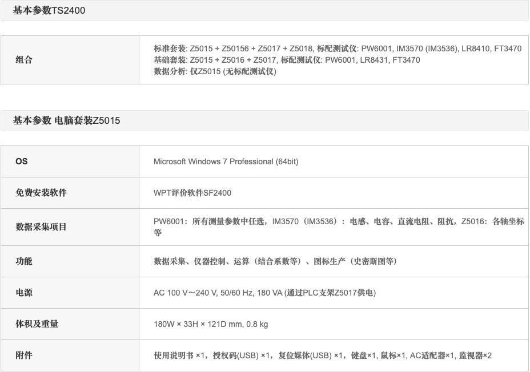The width and height of the screenshot is (530, 372).
Task: Click the 使用说明书 ×1 accessories text
Action: click(323, 355)
